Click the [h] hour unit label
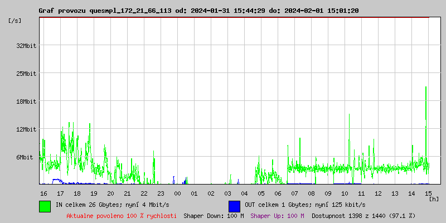Image resolution: width=446 pixels, height=223 pixels. coord(434,199)
